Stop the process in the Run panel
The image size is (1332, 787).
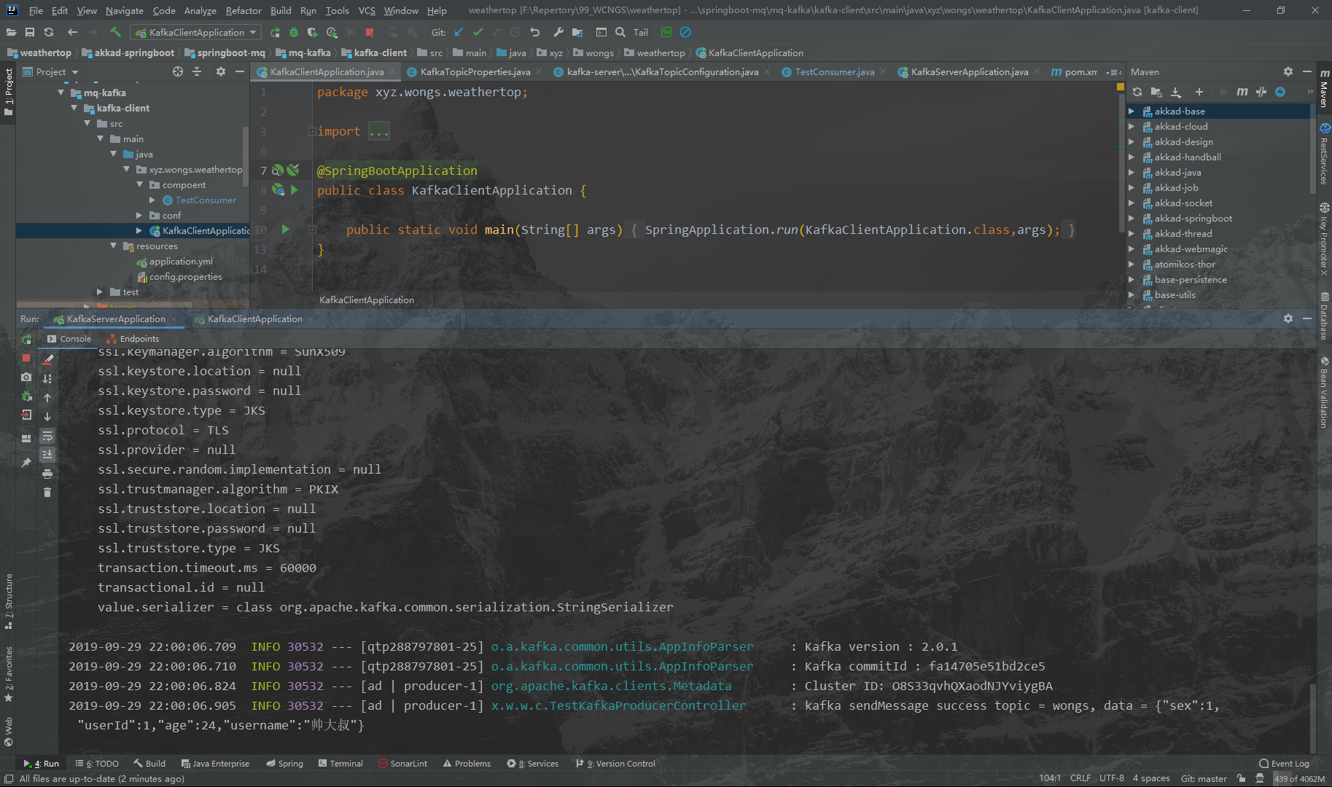[26, 358]
